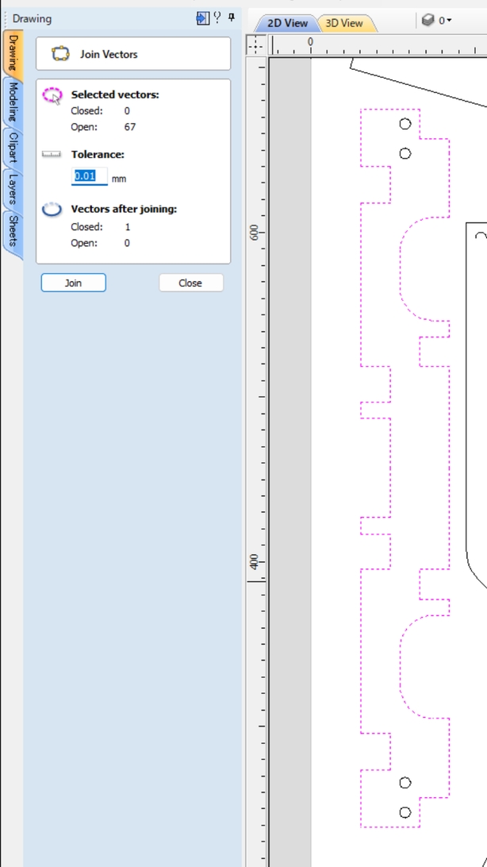Click the 400 mark on vertical ruler
This screenshot has width=487, height=867.
pos(255,562)
